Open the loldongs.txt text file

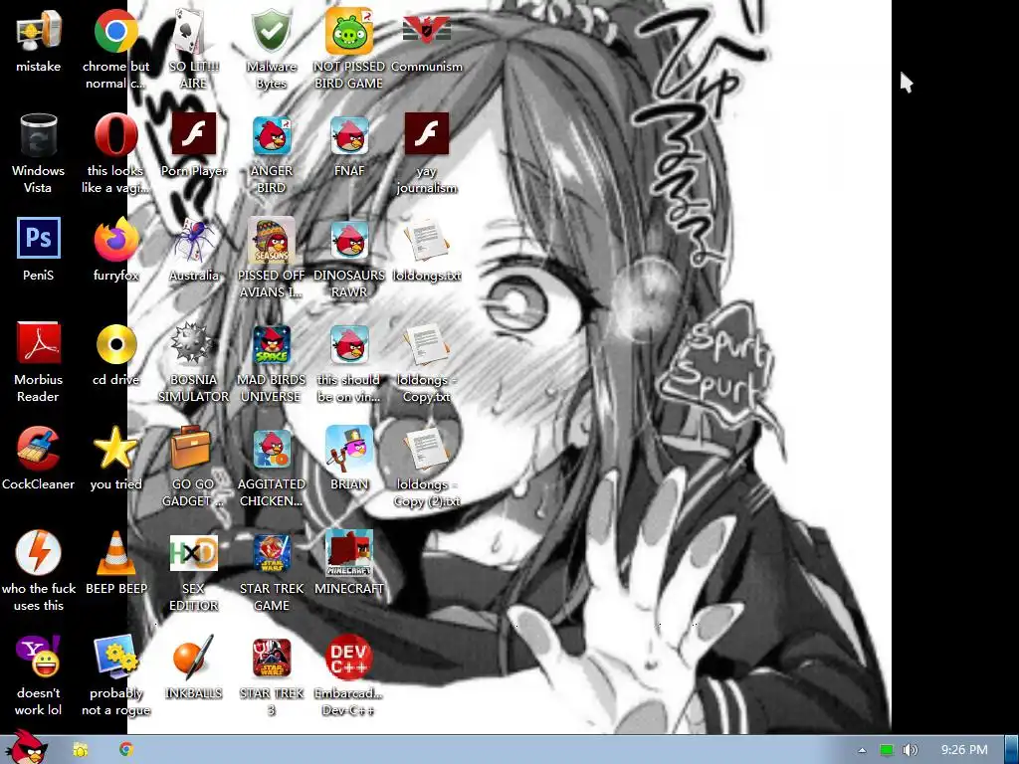point(426,241)
